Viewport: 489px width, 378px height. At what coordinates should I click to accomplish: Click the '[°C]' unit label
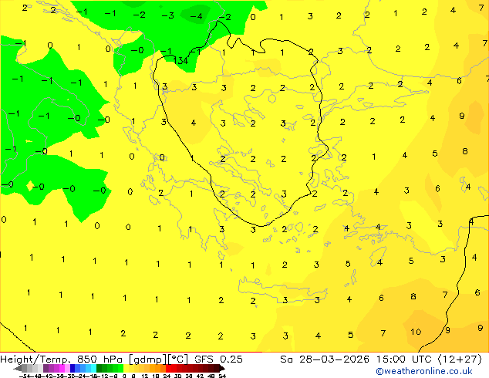point(178,359)
